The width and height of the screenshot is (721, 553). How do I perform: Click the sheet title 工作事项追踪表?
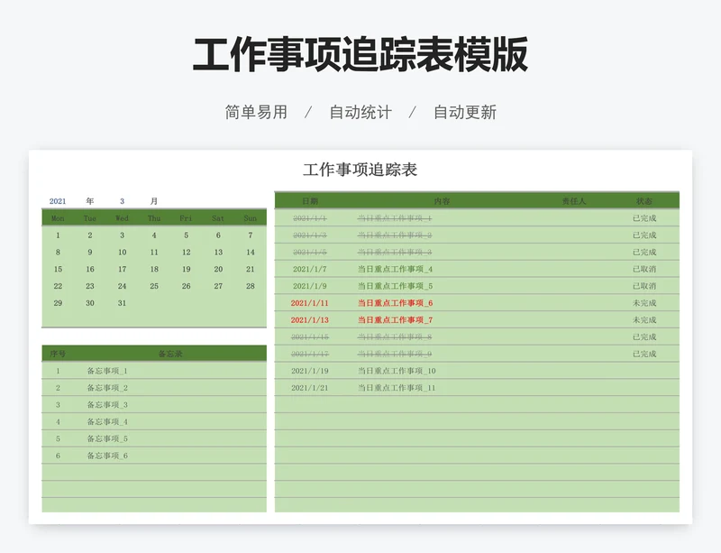click(360, 170)
